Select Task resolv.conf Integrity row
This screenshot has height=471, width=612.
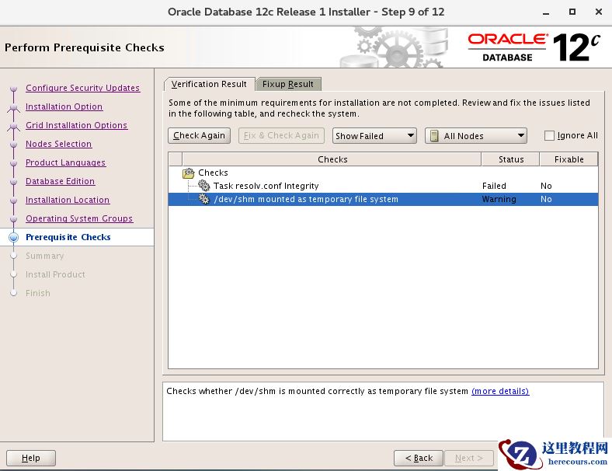click(384, 186)
